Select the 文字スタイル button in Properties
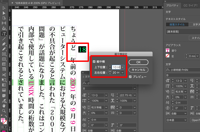 [194, 25]
